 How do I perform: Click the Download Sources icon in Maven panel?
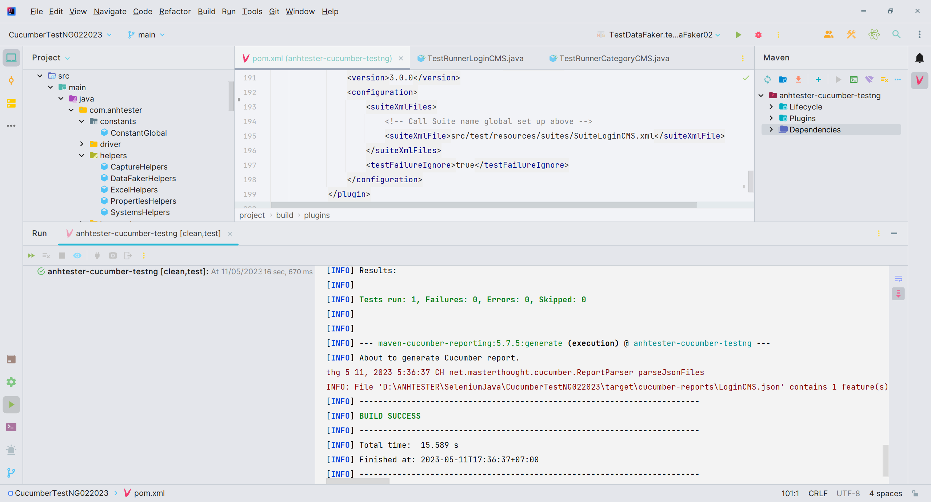pos(798,79)
